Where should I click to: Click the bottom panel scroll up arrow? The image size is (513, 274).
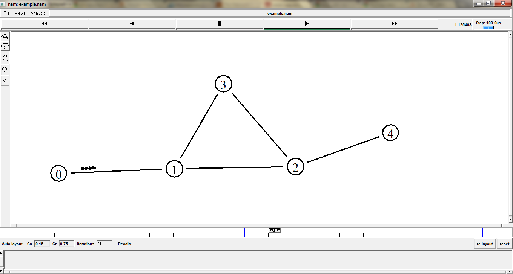pyautogui.click(x=2, y=253)
